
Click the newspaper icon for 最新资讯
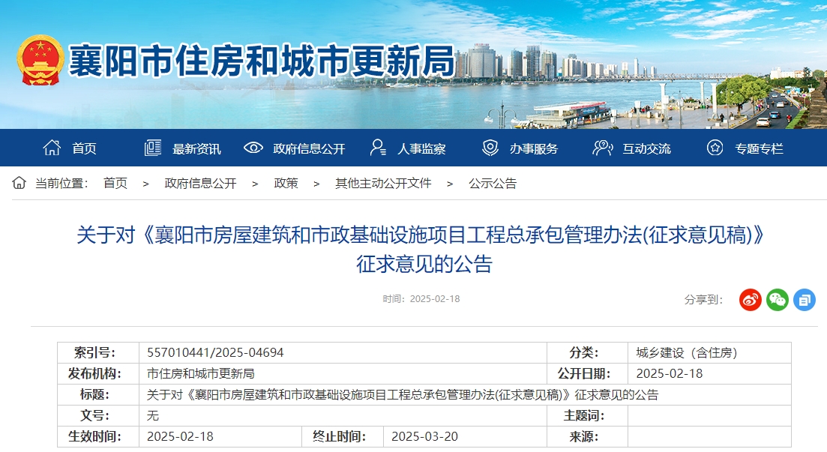[x=153, y=148]
